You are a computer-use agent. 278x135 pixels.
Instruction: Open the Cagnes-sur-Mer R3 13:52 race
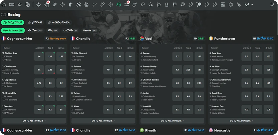tap(34, 130)
